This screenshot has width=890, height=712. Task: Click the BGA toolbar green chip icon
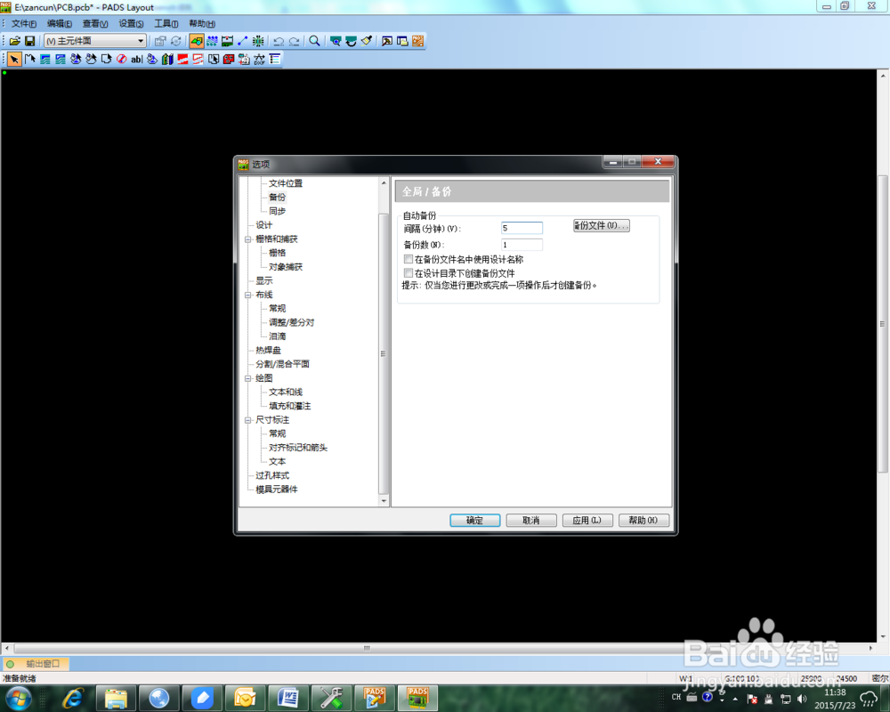click(x=258, y=41)
